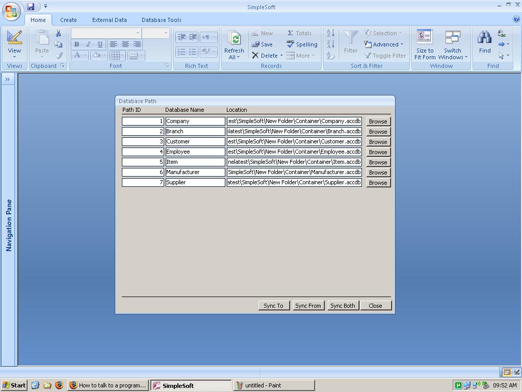Expand the Navigation Pane with chevron
This screenshot has height=392, width=522.
pyautogui.click(x=8, y=79)
